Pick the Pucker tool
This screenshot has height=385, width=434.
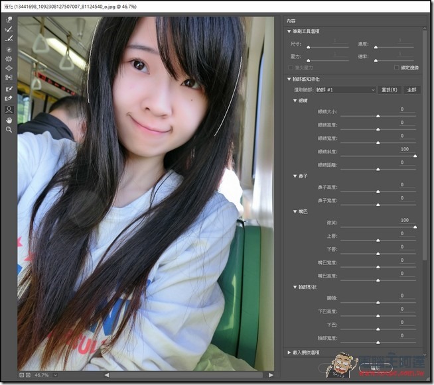[x=9, y=59]
